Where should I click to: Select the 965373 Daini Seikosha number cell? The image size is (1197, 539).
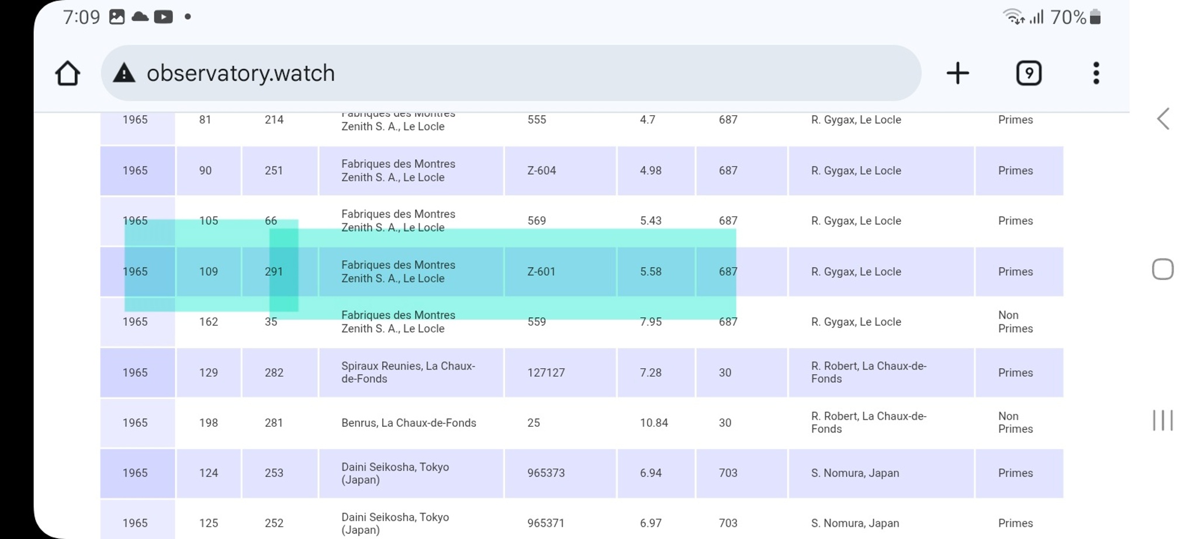coord(546,473)
